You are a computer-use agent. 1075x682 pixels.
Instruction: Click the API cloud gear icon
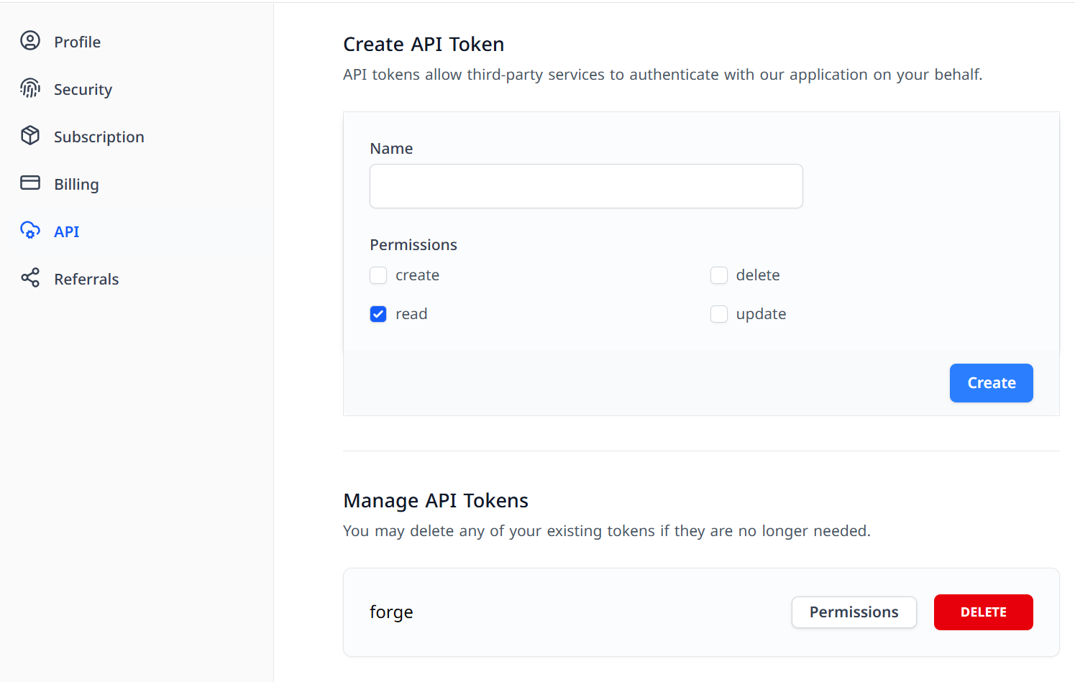[x=30, y=231]
